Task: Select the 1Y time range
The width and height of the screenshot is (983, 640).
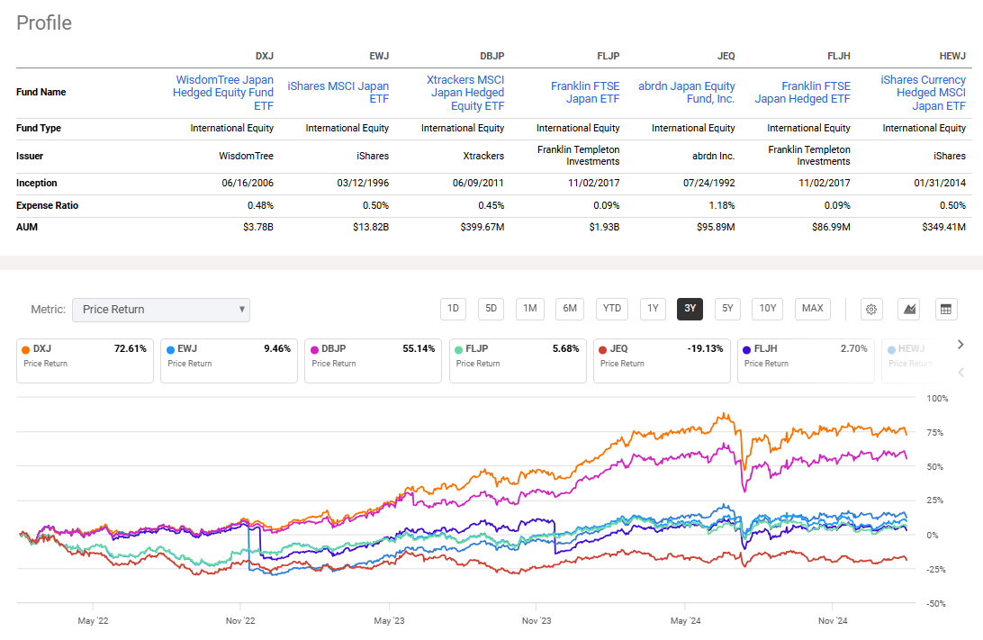Action: [x=653, y=308]
